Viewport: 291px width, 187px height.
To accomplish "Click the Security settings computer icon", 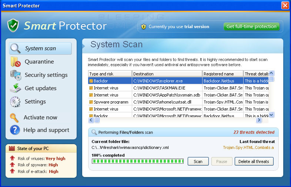I will (x=16, y=75).
